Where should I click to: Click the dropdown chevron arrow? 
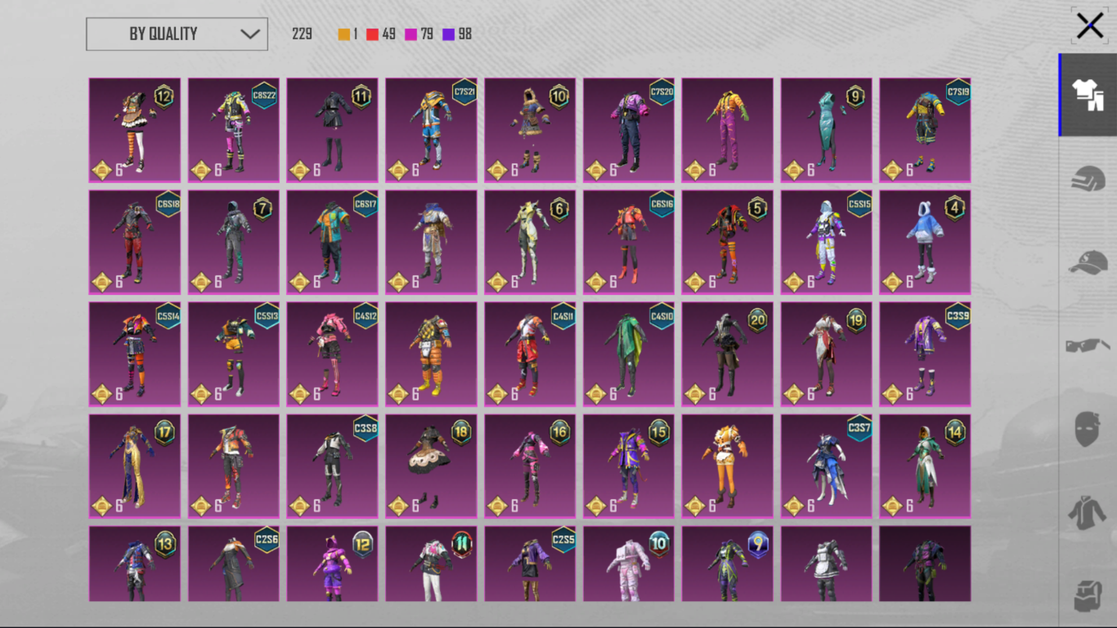[250, 34]
